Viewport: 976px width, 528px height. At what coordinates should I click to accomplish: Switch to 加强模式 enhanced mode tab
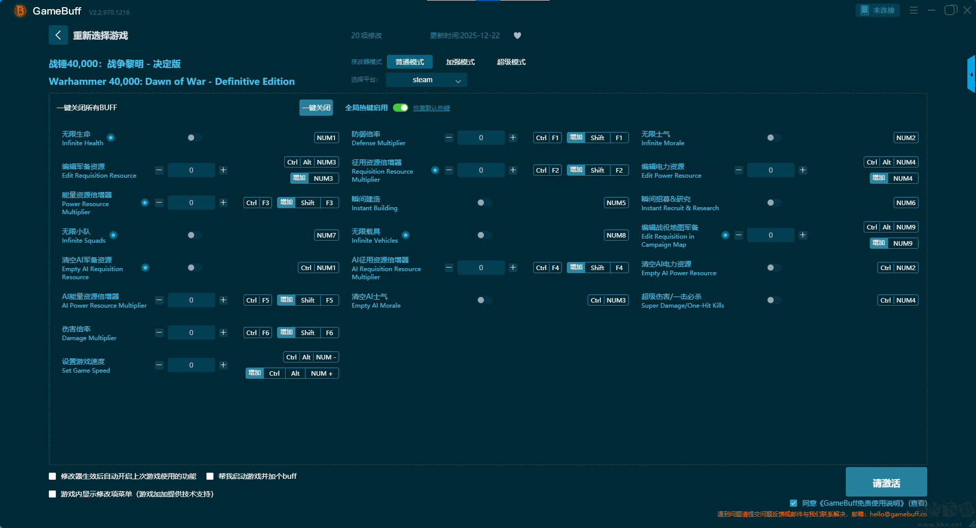click(x=460, y=62)
